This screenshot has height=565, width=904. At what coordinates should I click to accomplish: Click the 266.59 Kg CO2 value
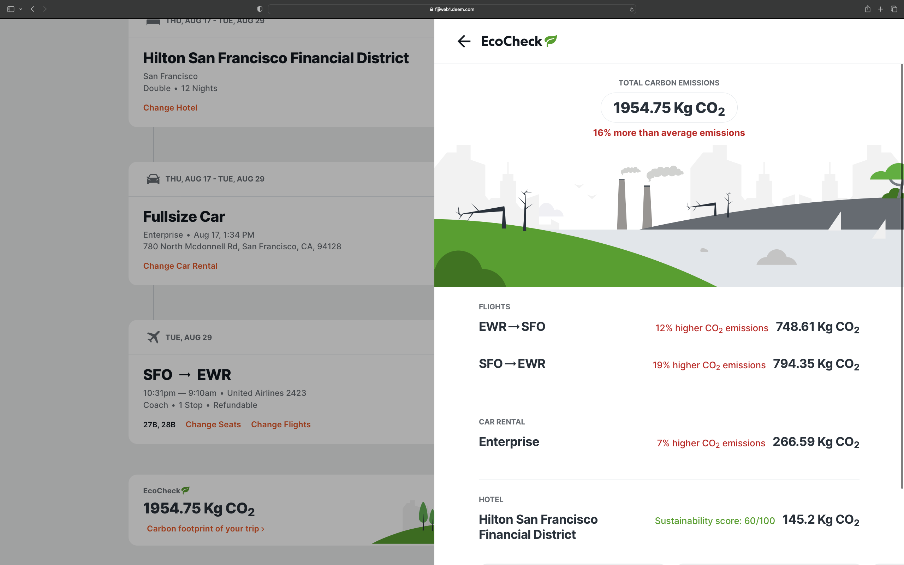(x=816, y=442)
